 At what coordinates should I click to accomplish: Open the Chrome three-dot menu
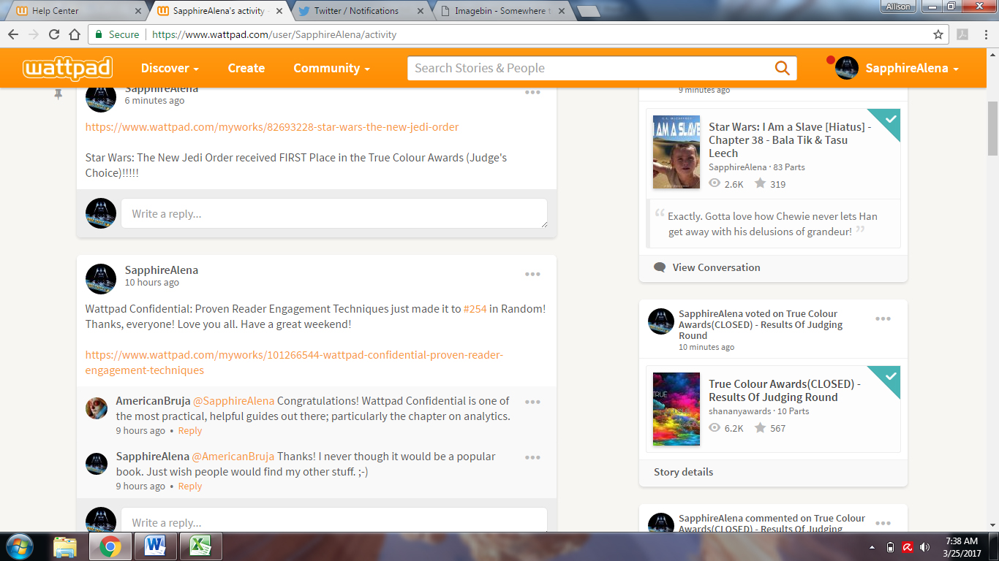click(984, 34)
